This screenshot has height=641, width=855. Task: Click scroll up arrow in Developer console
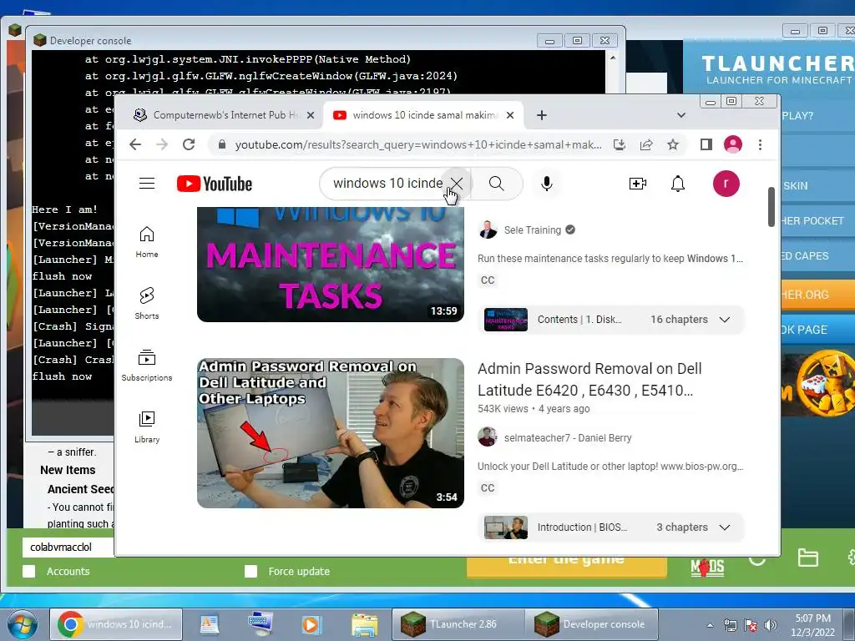pyautogui.click(x=612, y=58)
